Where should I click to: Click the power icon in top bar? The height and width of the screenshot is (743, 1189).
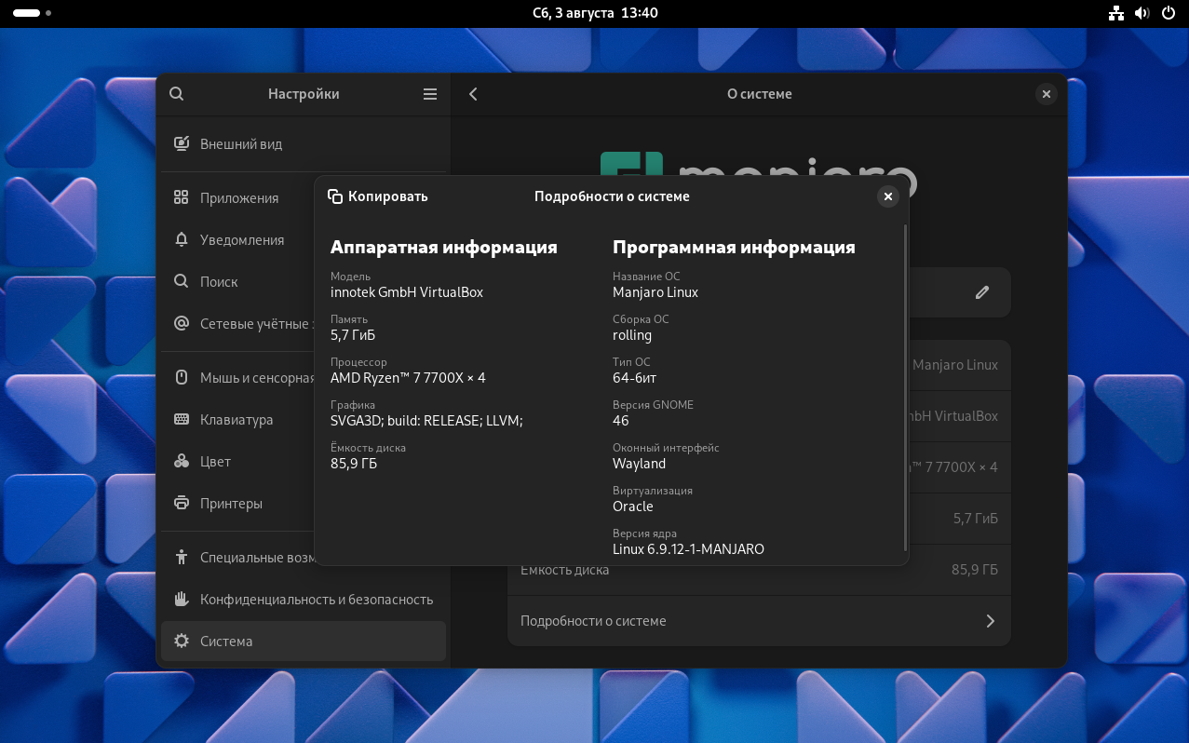[x=1169, y=13]
